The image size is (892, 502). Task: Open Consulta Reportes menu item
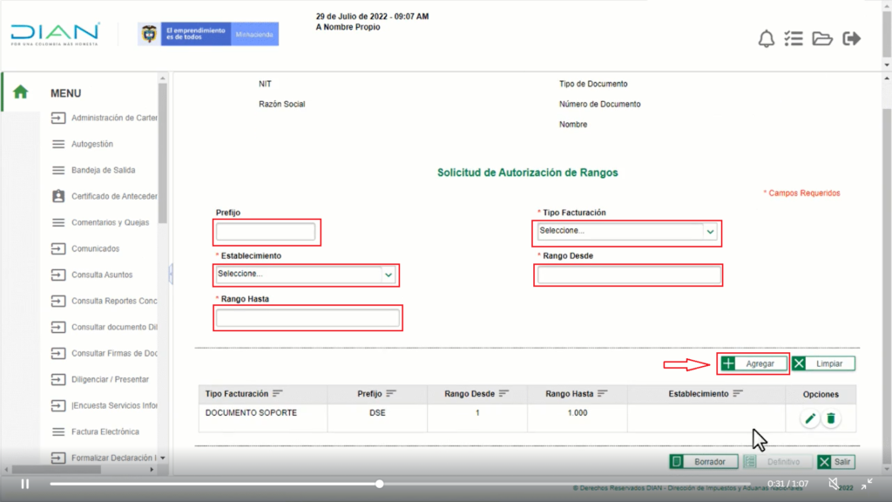[x=114, y=301]
